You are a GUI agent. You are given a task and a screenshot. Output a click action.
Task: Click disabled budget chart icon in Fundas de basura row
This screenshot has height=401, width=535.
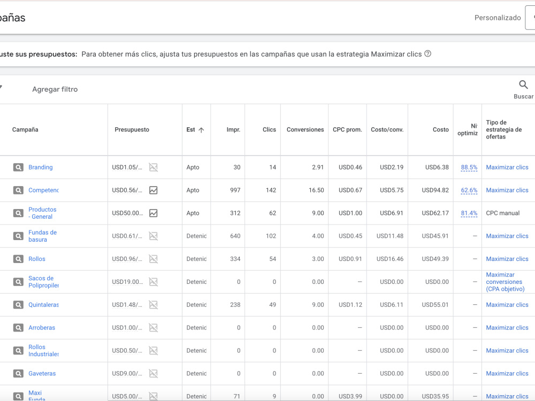click(x=154, y=236)
